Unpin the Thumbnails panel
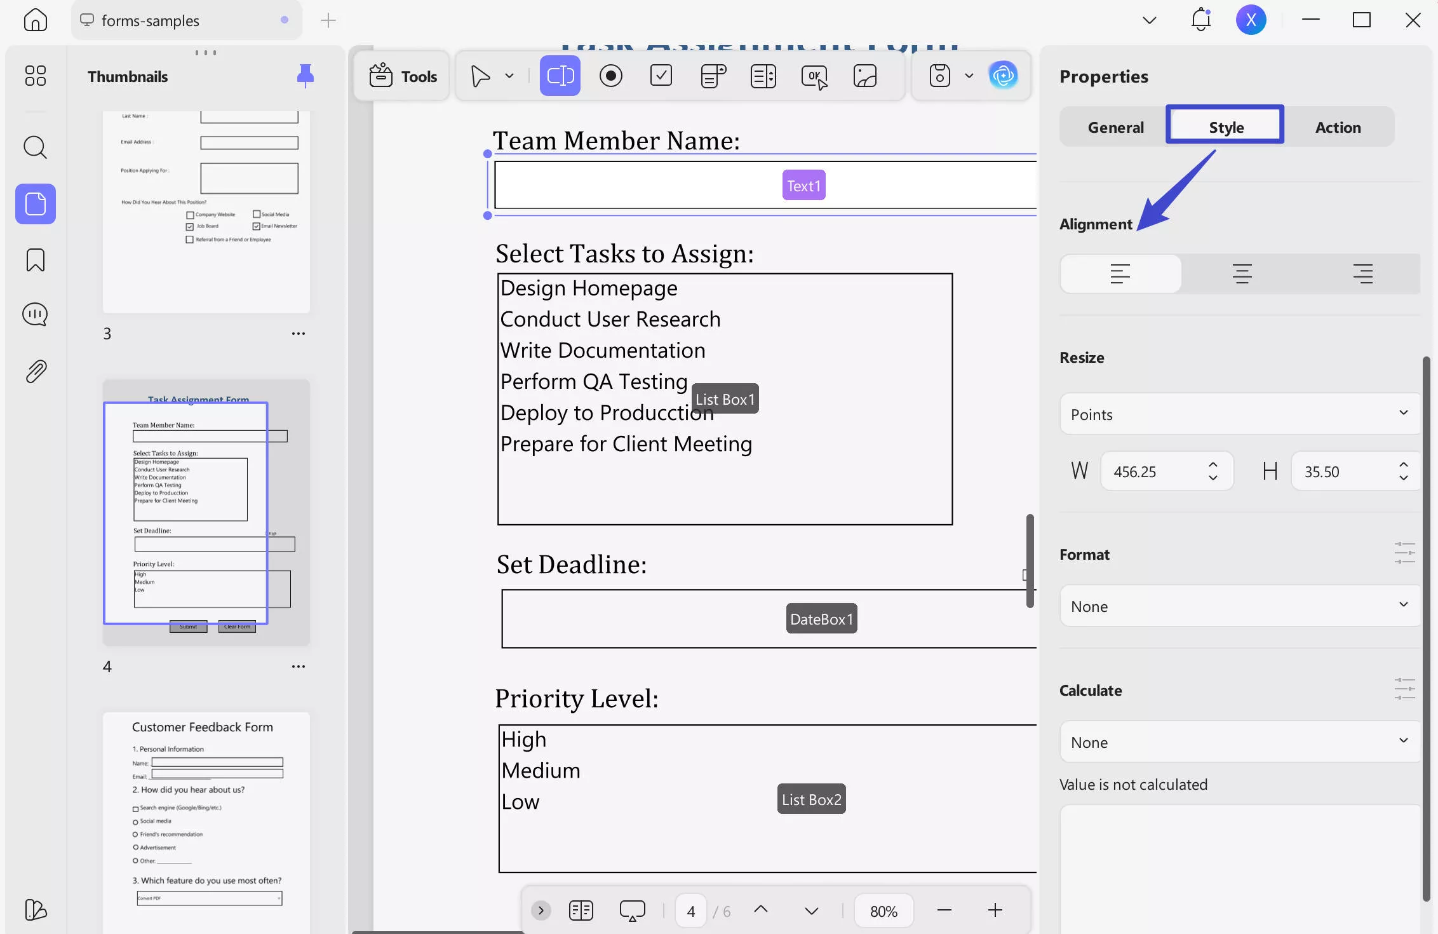This screenshot has width=1438, height=934. [305, 76]
